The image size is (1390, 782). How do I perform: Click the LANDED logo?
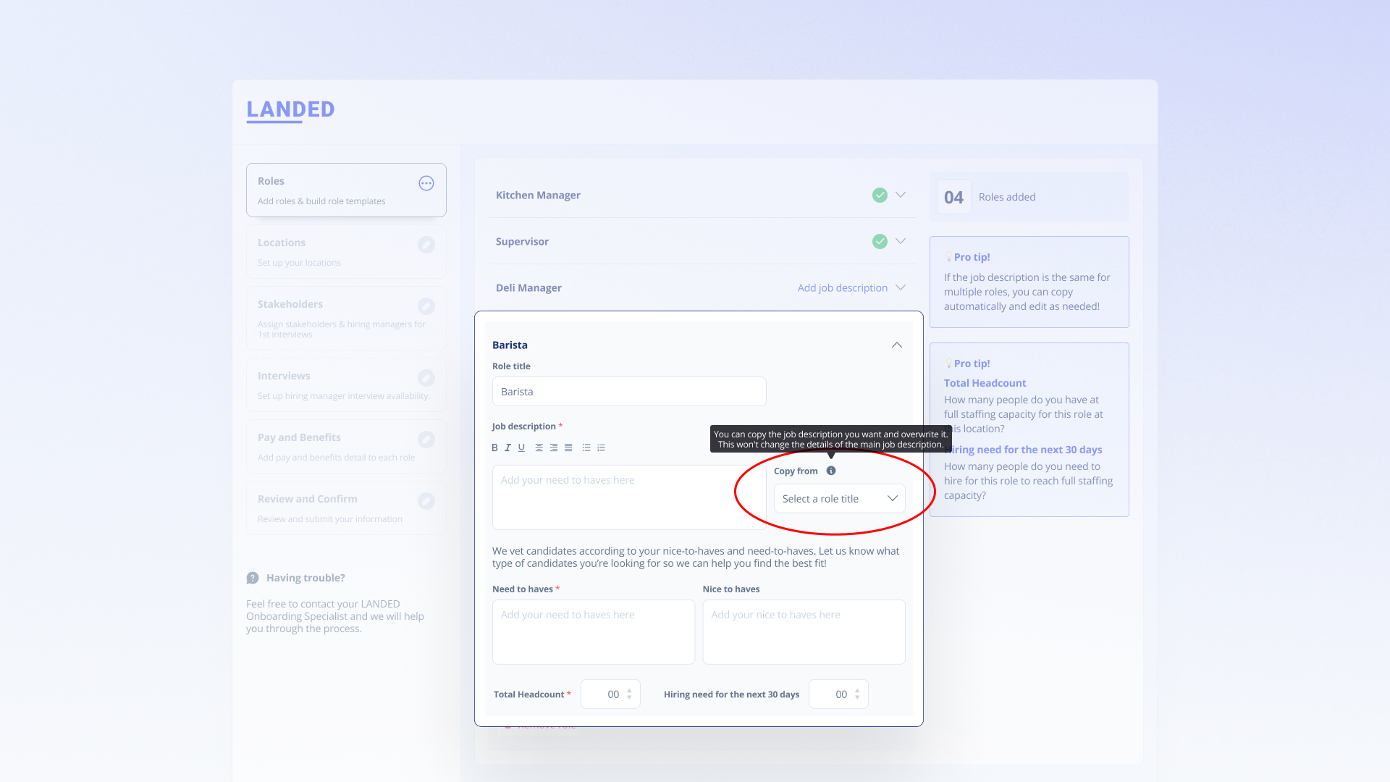point(290,110)
